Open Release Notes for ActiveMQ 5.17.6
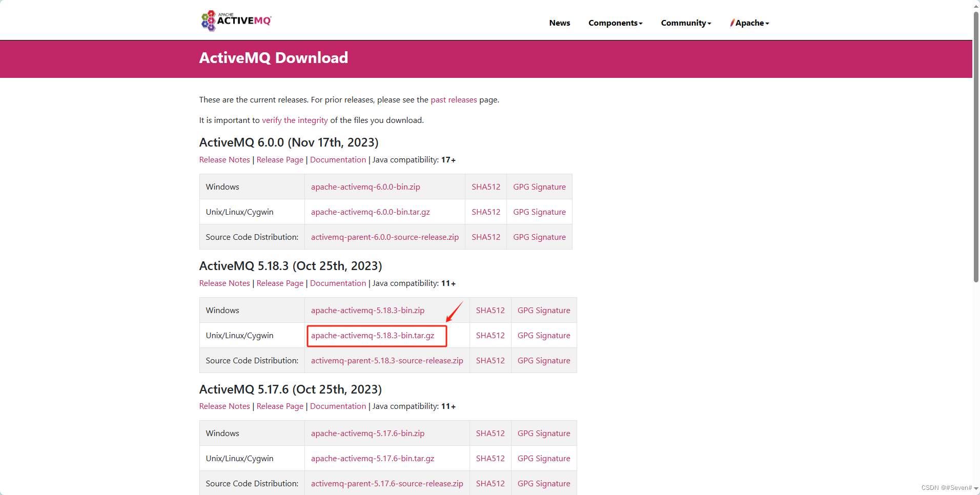Image resolution: width=980 pixels, height=495 pixels. 224,406
